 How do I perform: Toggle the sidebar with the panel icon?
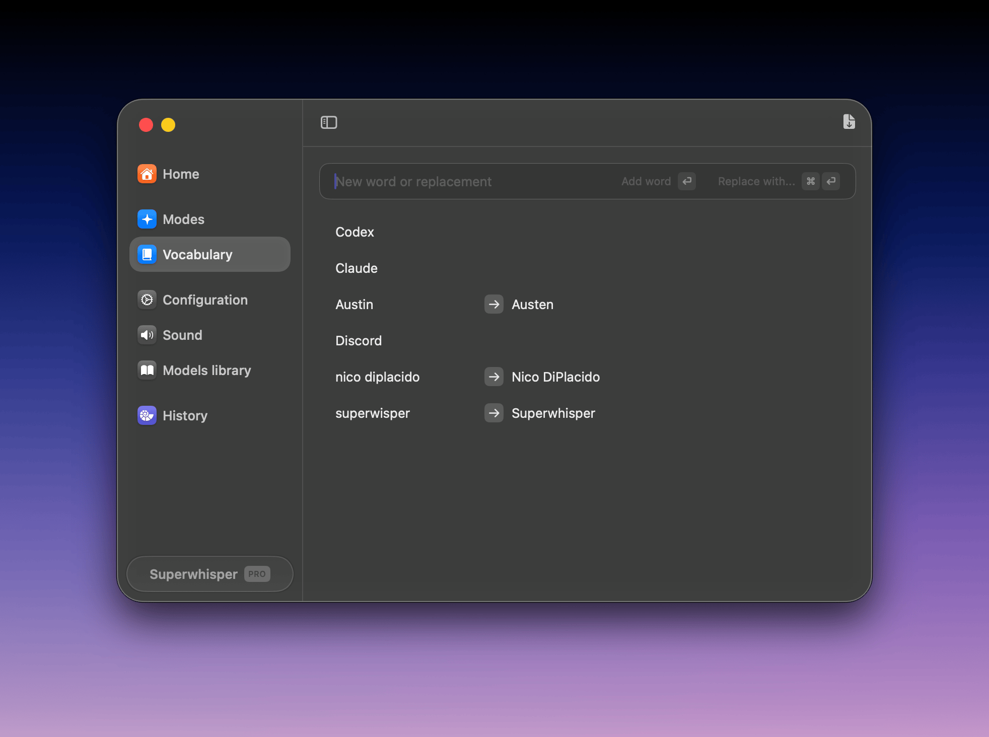pyautogui.click(x=329, y=122)
